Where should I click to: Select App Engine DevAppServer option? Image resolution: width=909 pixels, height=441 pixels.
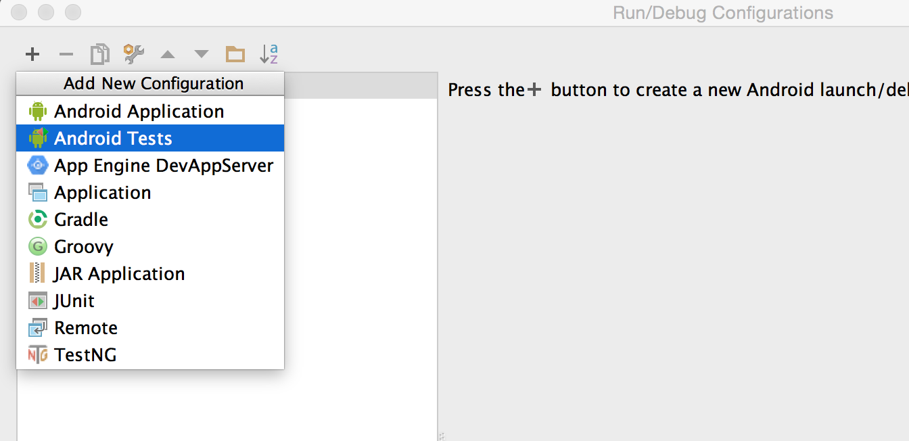tap(164, 165)
